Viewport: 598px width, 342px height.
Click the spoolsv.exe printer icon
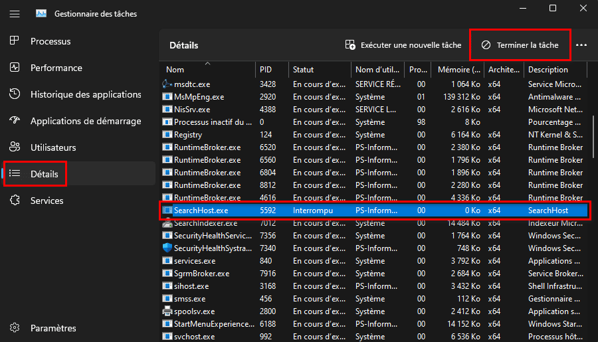pyautogui.click(x=167, y=311)
